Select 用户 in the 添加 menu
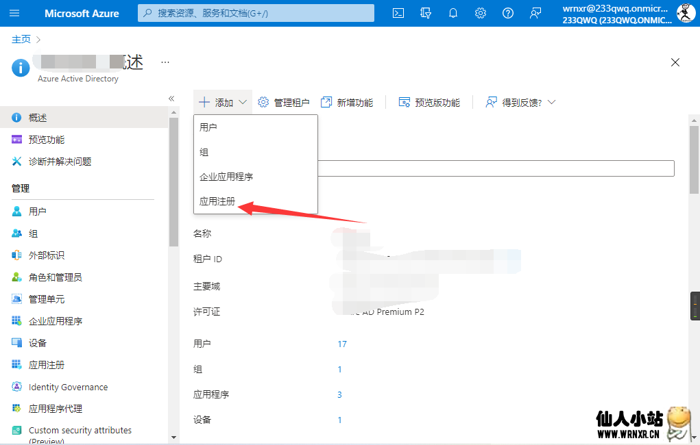This screenshot has width=700, height=445. pos(255,127)
